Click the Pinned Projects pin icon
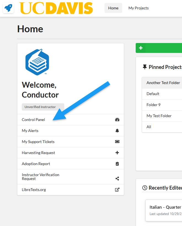The height and width of the screenshot is (226, 182). click(x=144, y=67)
